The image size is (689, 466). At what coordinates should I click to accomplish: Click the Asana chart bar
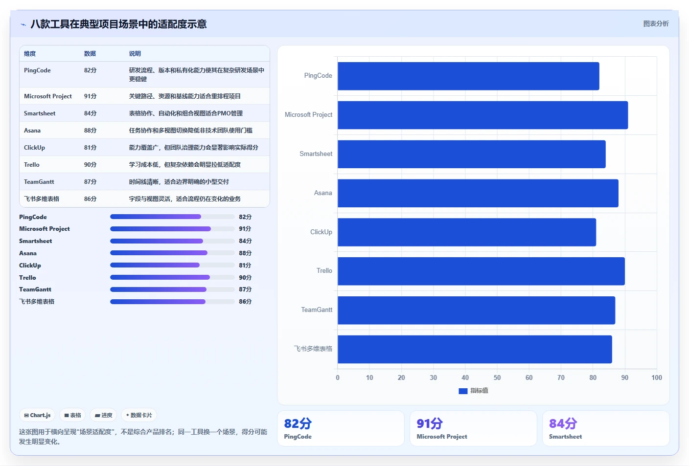click(478, 193)
